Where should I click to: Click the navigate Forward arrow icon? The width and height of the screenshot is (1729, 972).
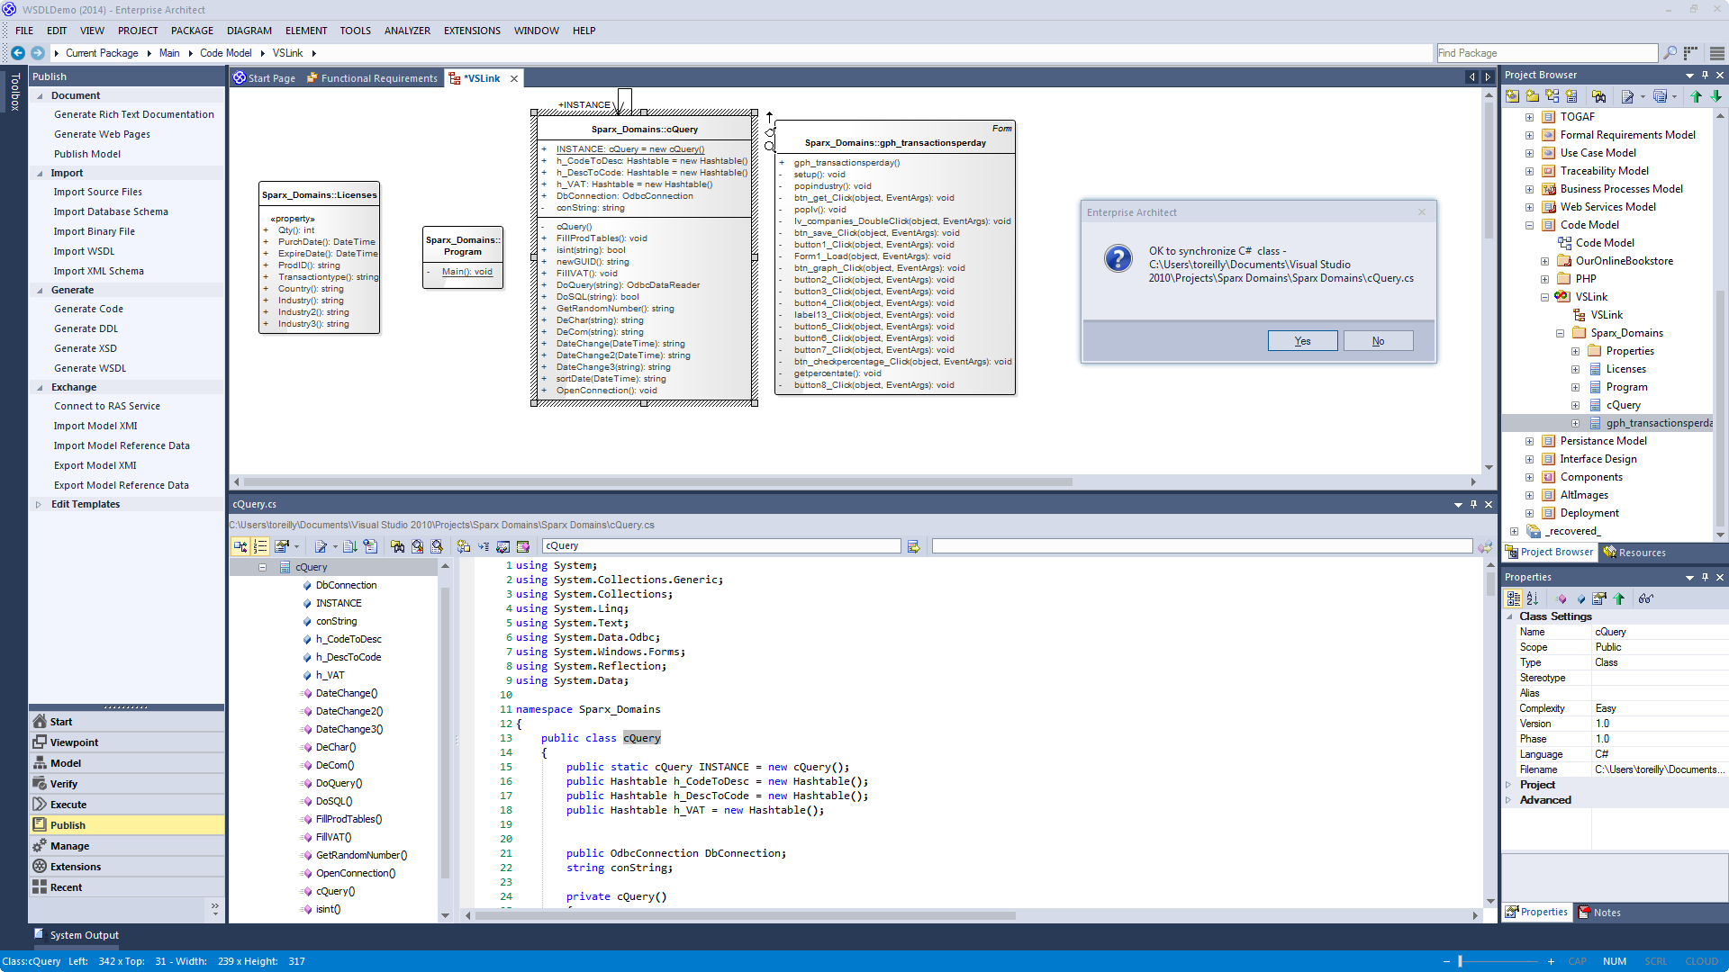(x=37, y=53)
